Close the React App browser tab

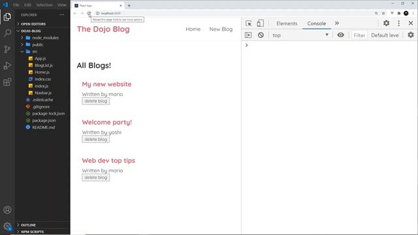tap(120, 5)
